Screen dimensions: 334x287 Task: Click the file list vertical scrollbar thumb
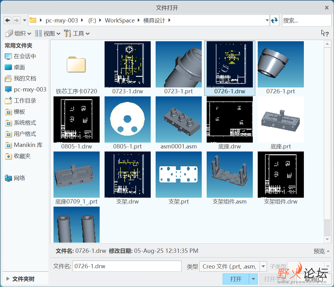coord(327,133)
